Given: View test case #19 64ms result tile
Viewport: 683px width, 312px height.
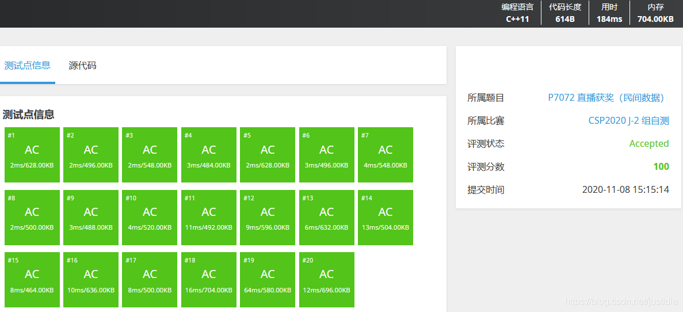Looking at the screenshot, I should pyautogui.click(x=268, y=280).
